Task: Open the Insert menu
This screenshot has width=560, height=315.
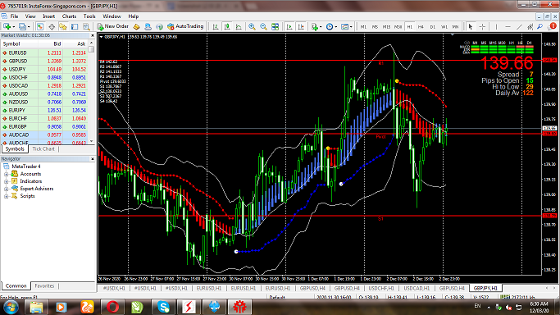Action: tap(49, 16)
